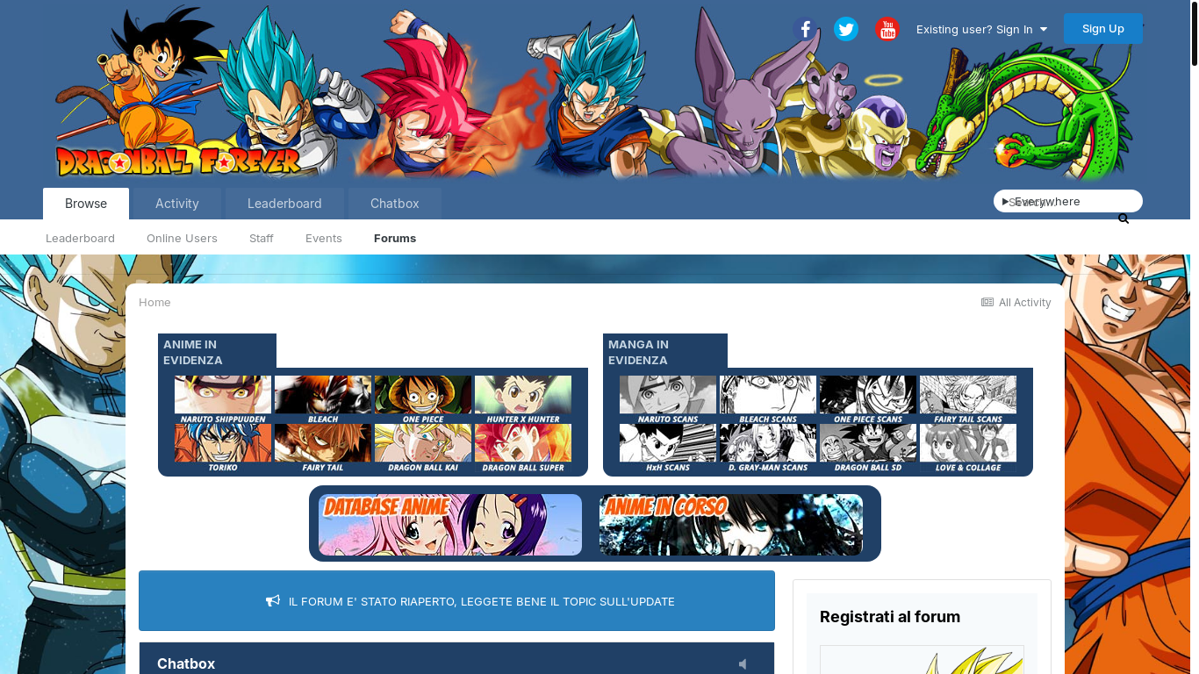Open the Naruto Scans manga thumbnail

point(668,400)
